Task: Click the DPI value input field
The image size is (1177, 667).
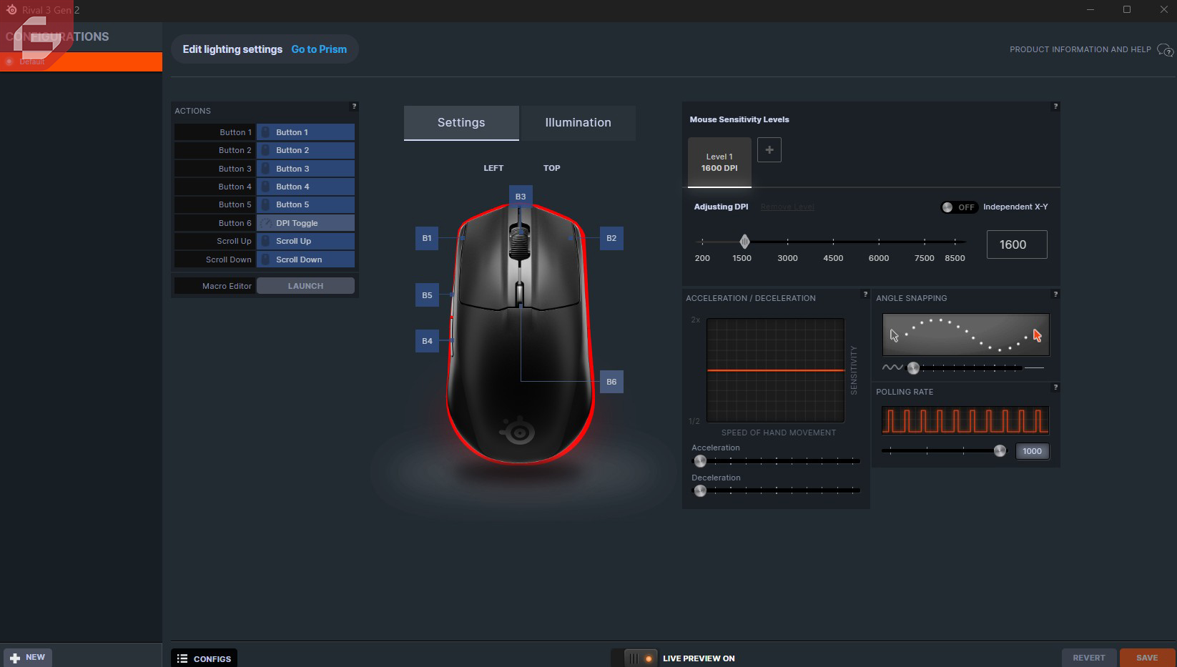Action: coord(1017,244)
